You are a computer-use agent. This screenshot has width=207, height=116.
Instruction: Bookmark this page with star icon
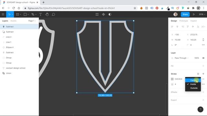pos(135,8)
